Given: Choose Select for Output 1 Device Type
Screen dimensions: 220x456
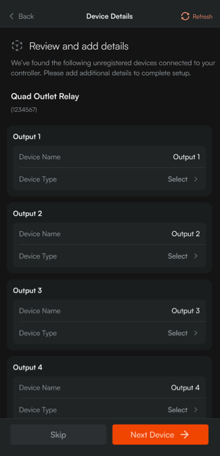Looking at the screenshot, I should click(178, 179).
